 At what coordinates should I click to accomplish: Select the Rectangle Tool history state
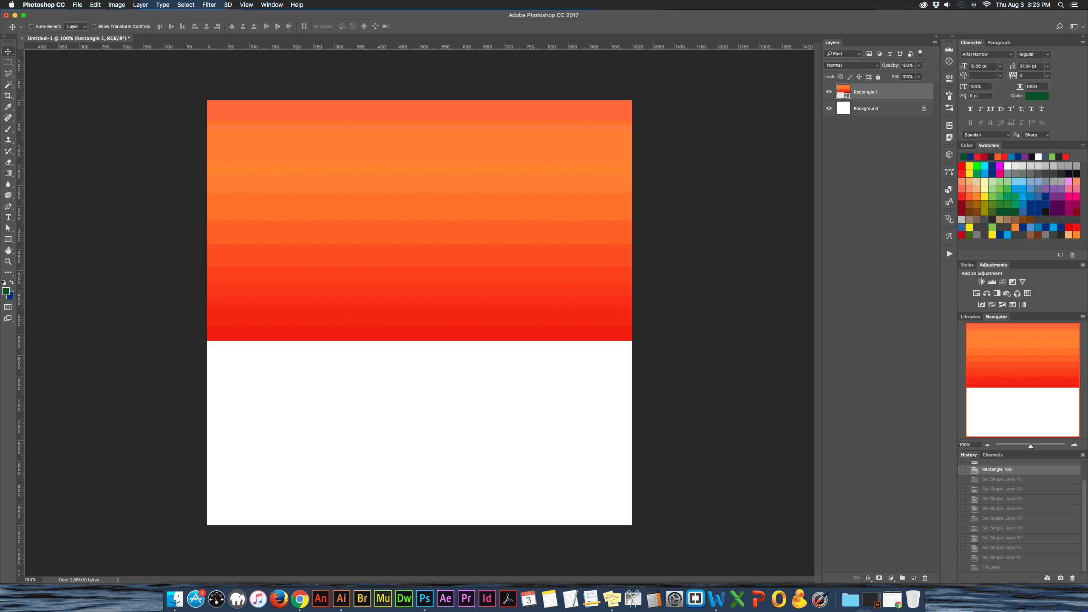[997, 470]
